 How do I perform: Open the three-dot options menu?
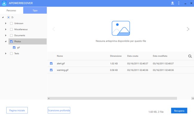pos(179,3)
